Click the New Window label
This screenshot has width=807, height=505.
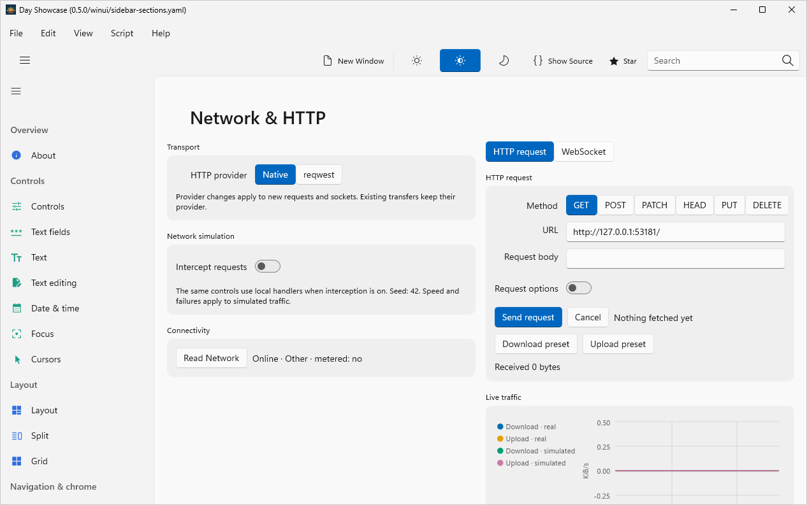(361, 61)
